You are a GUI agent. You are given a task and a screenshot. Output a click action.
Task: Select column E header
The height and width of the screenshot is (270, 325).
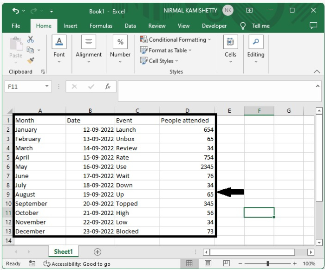coord(229,111)
